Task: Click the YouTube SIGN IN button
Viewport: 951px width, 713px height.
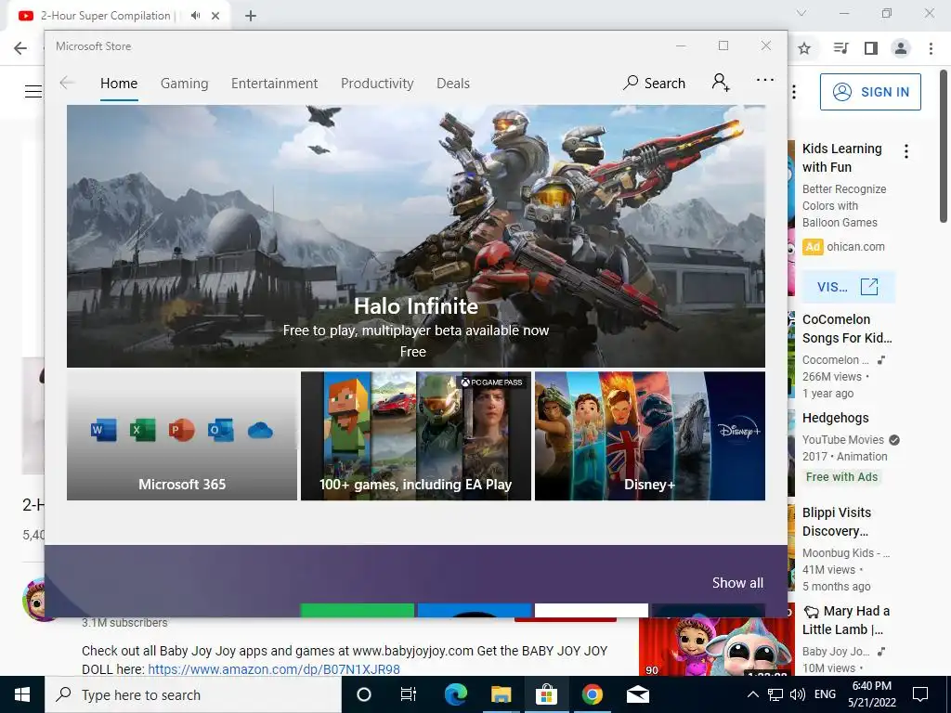Action: click(870, 92)
